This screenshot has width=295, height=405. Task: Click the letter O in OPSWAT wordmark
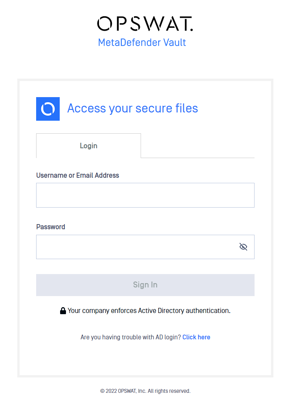point(104,24)
